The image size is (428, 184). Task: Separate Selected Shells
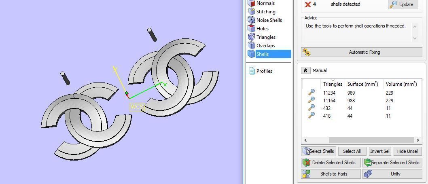coord(392,163)
